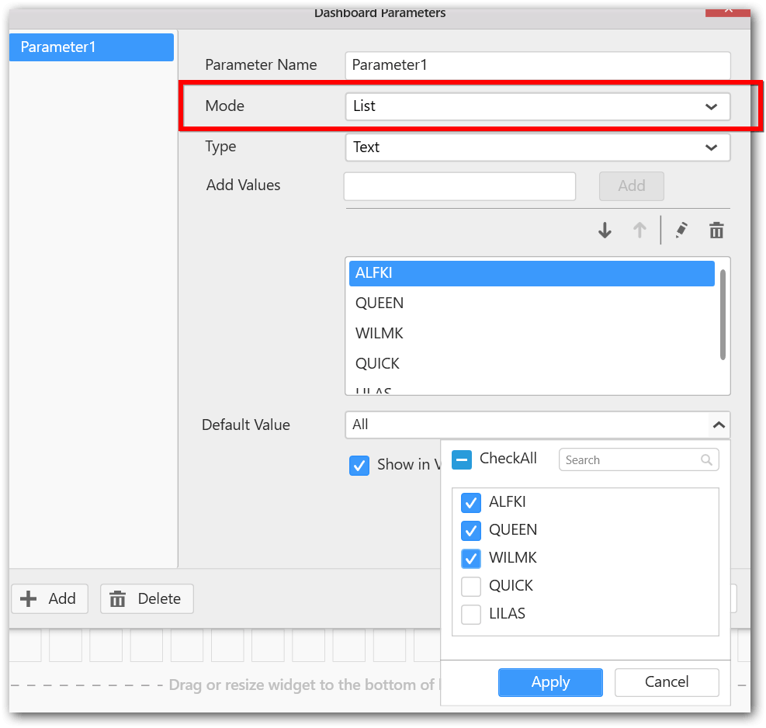Uncheck the ALFKI checkbox
This screenshot has height=728, width=766.
471,503
